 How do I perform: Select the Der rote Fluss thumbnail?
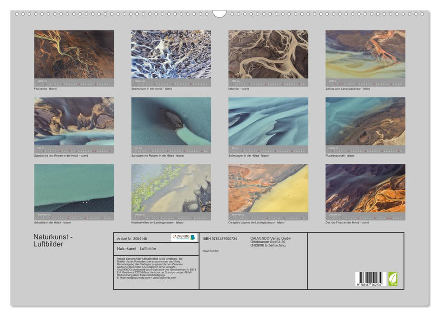click(x=365, y=188)
